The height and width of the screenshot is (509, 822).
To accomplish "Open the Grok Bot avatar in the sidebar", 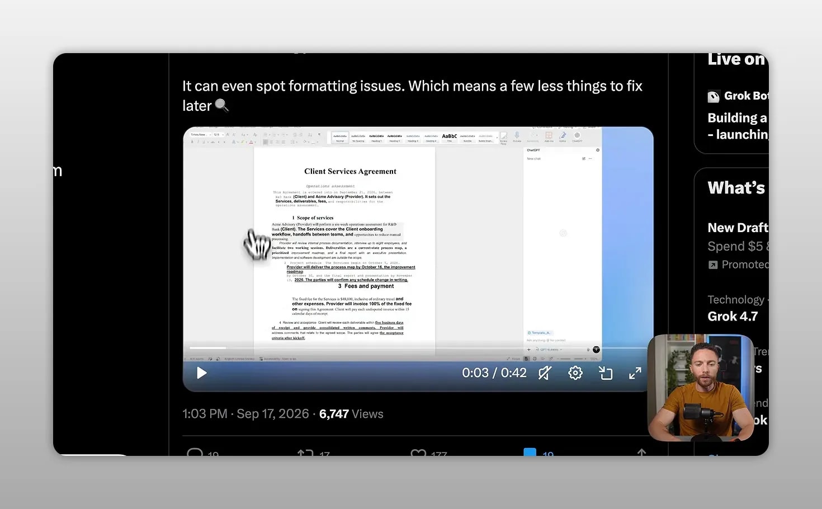I will (x=714, y=96).
